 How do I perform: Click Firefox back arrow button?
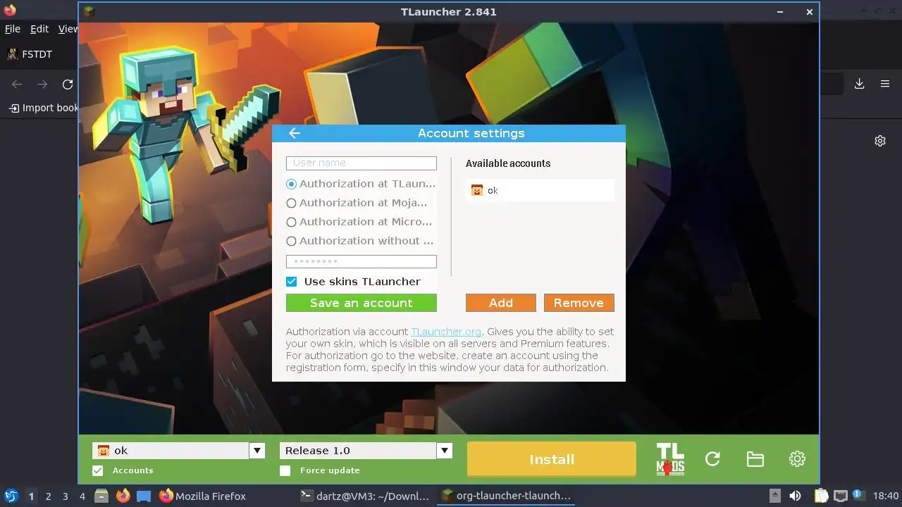17,84
